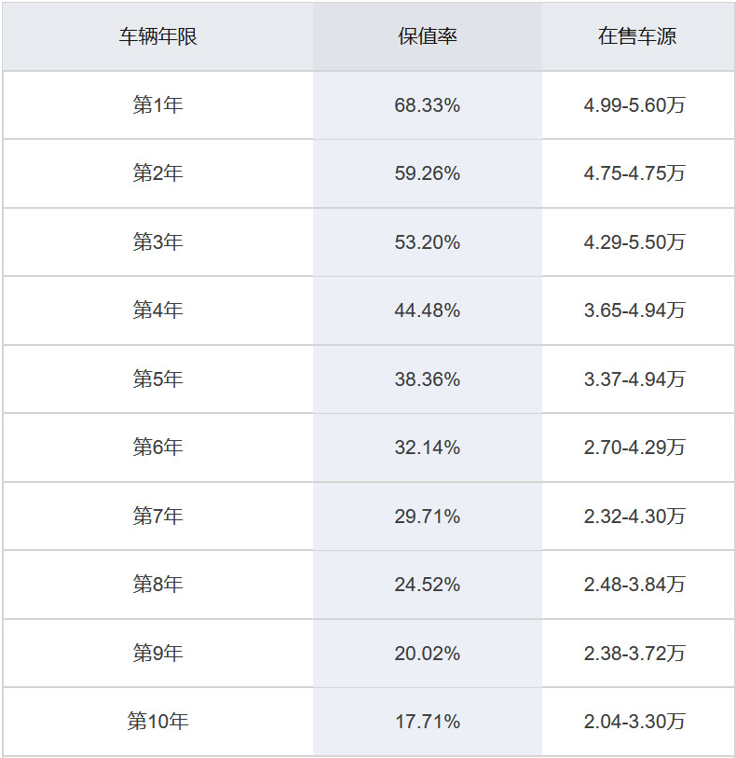Click the 38.36% retention rate cell
This screenshot has width=736, height=758.
tap(427, 379)
